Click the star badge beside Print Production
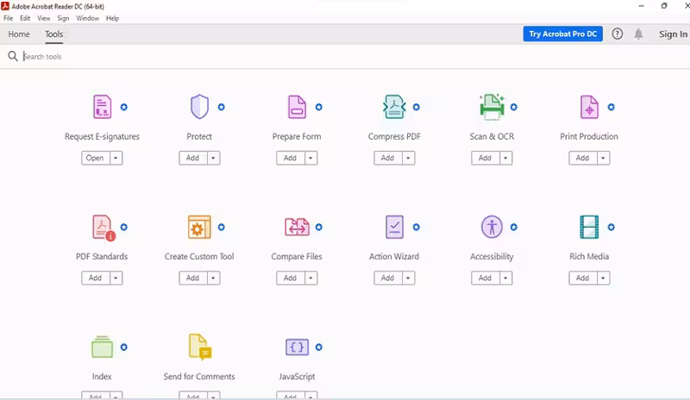This screenshot has width=690, height=400. click(612, 107)
